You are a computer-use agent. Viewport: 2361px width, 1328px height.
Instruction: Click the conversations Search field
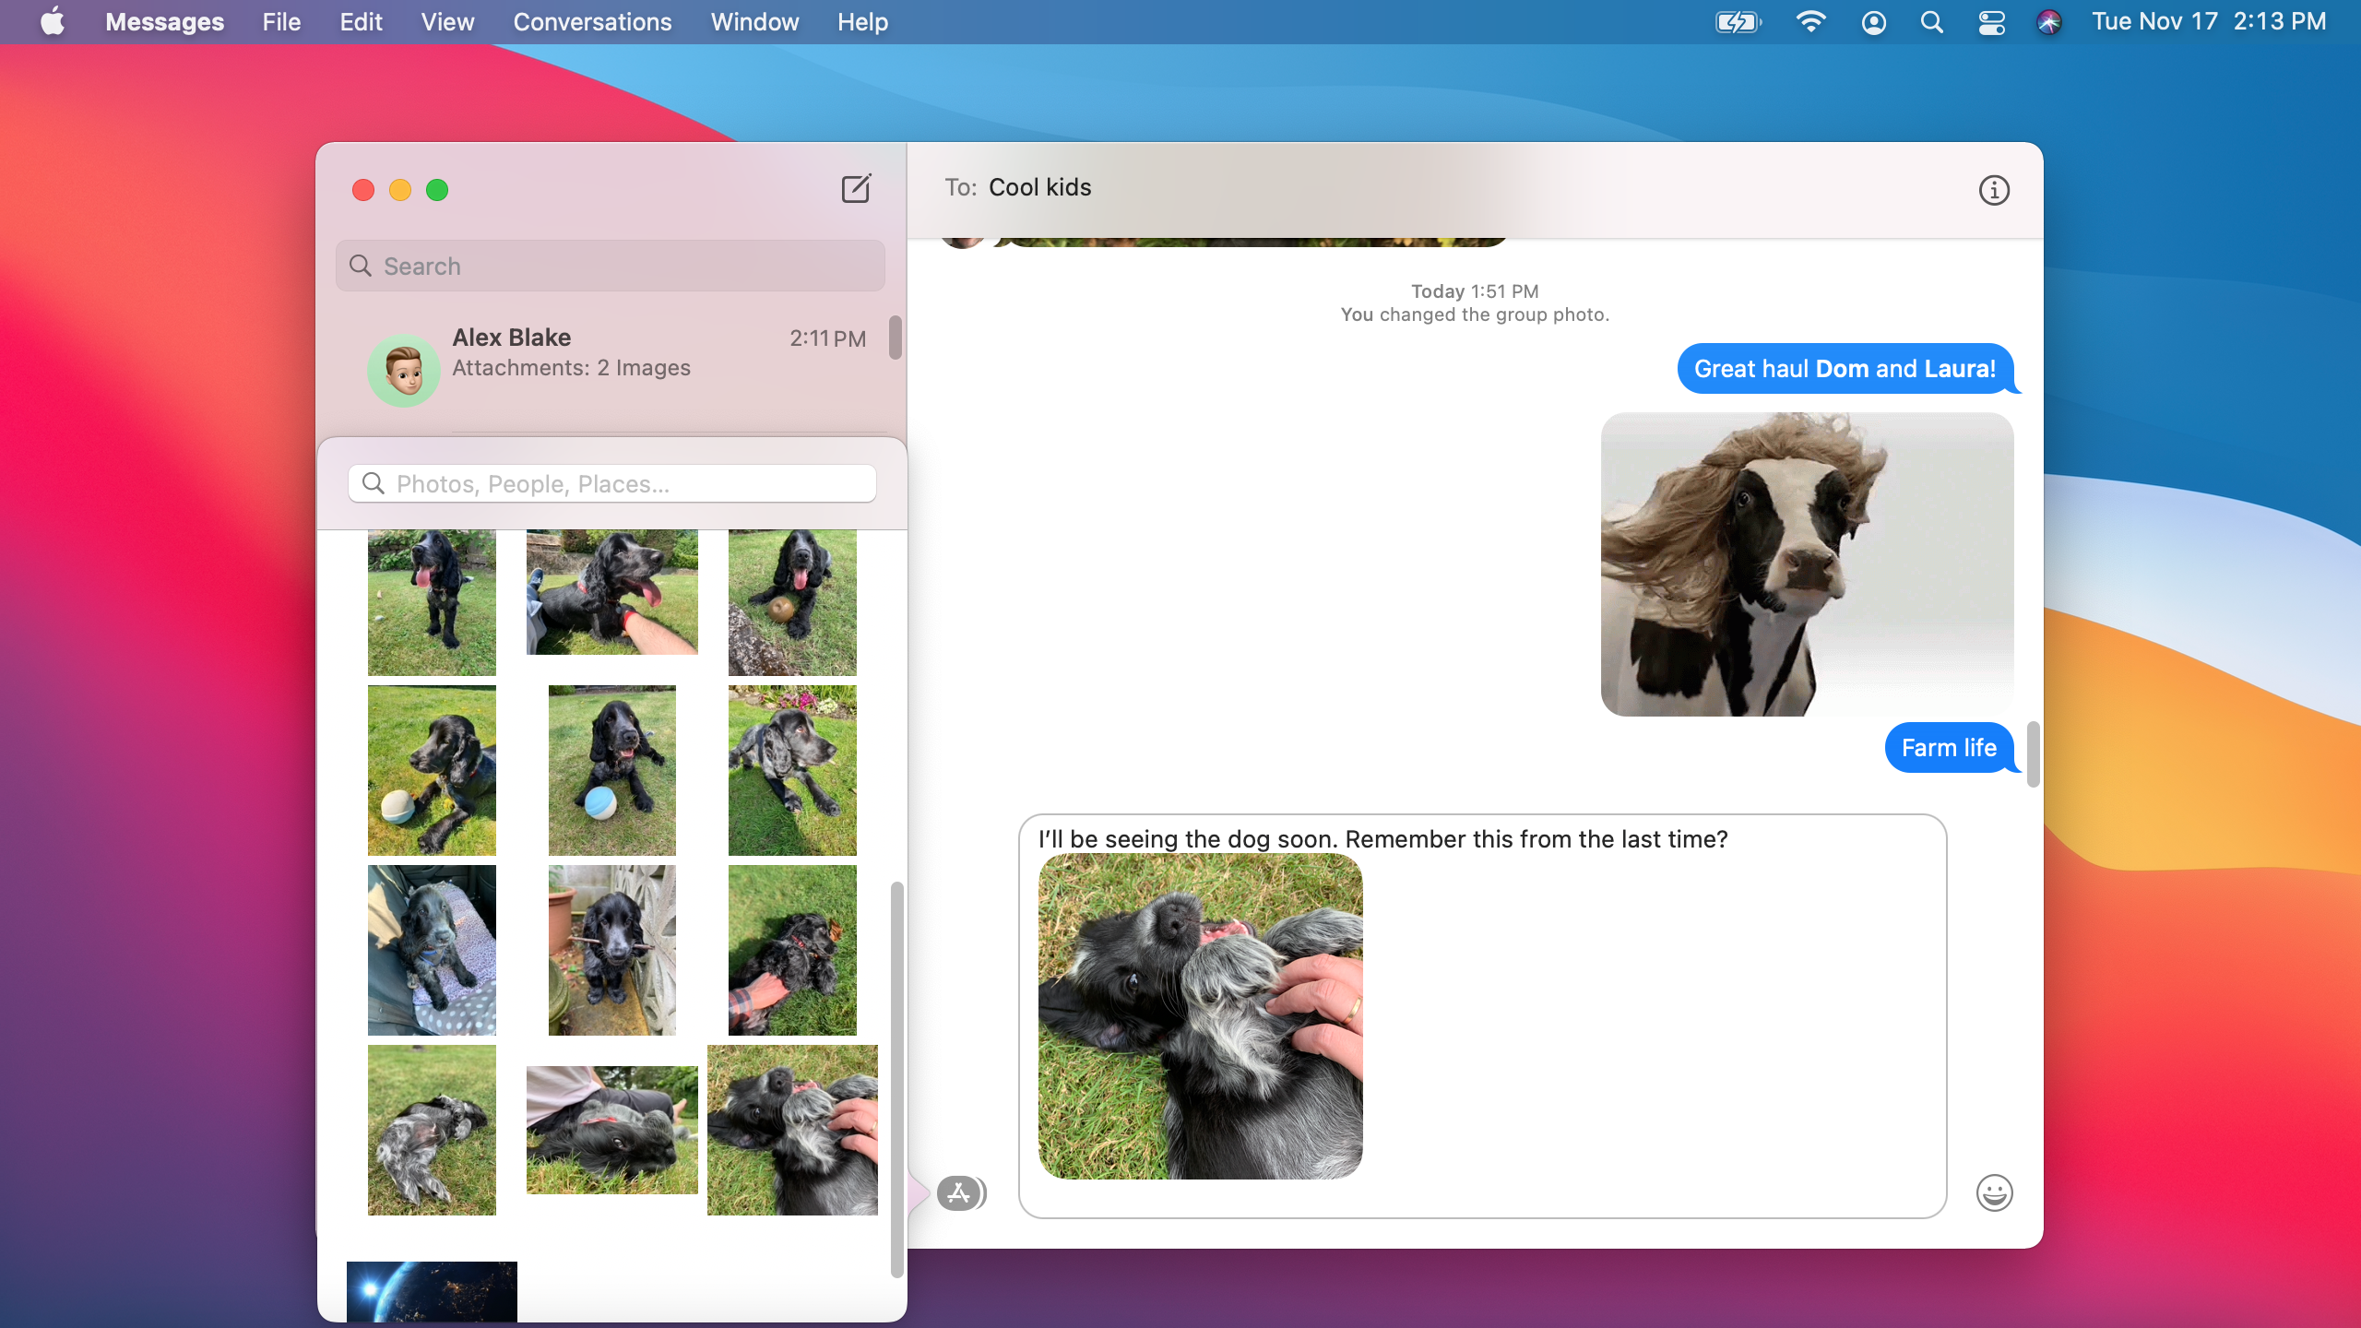611,266
